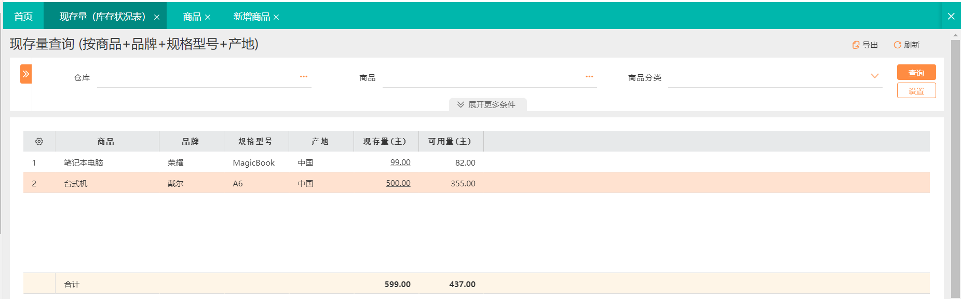961x299 pixels.
Task: Sort by 产地 column header
Action: (x=320, y=141)
